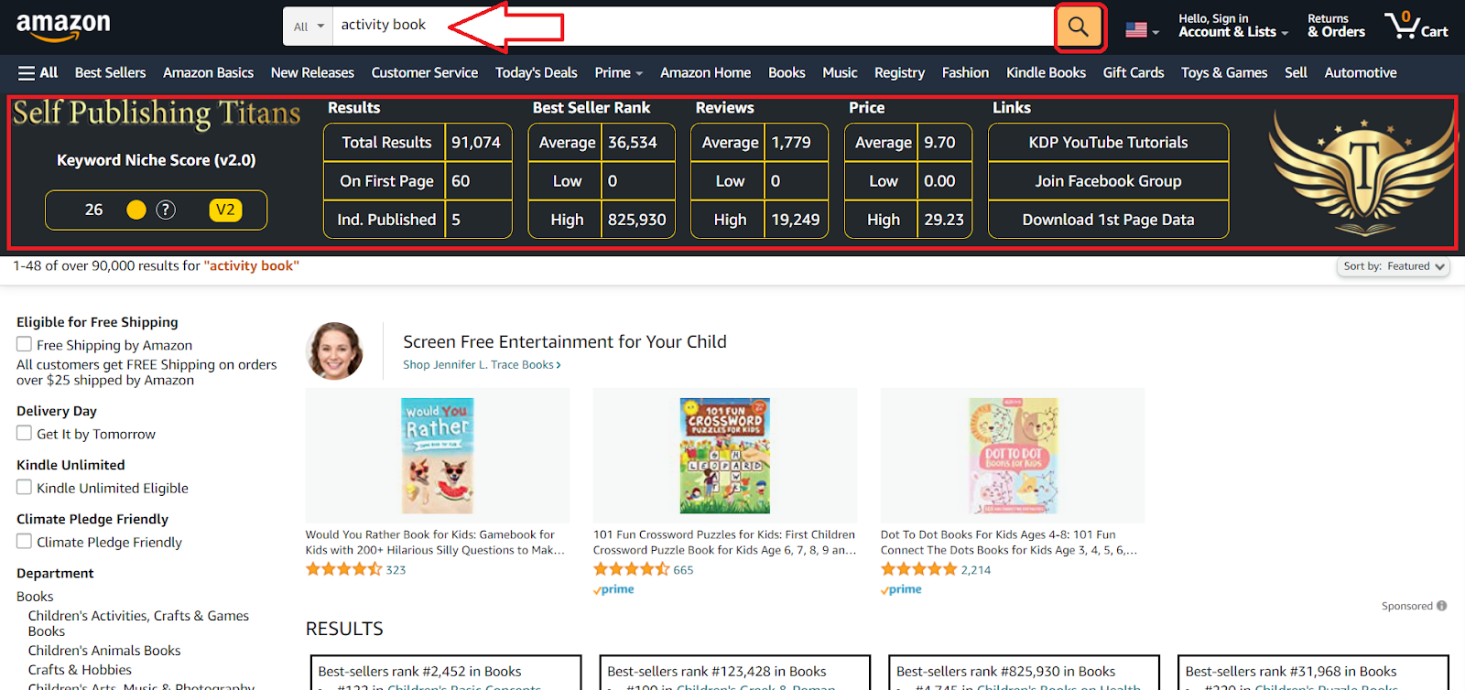Open the 101 Fun Crossword book cover
1465x690 pixels.
725,456
